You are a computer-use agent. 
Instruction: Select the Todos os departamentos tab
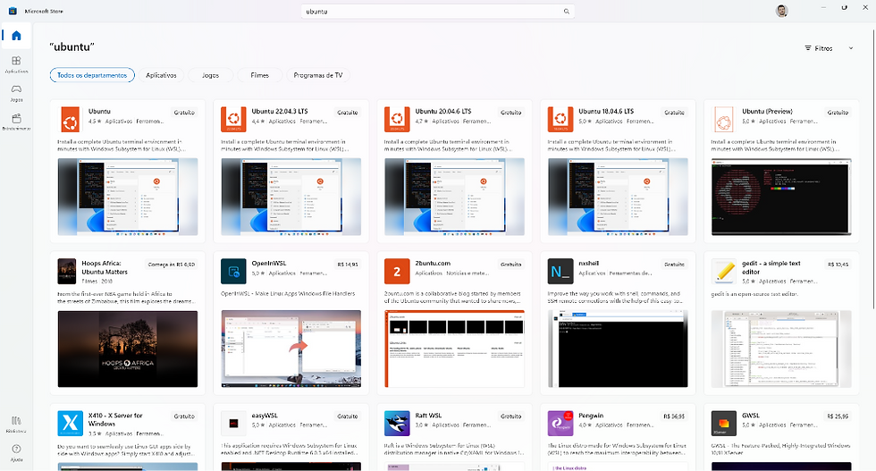(x=92, y=75)
